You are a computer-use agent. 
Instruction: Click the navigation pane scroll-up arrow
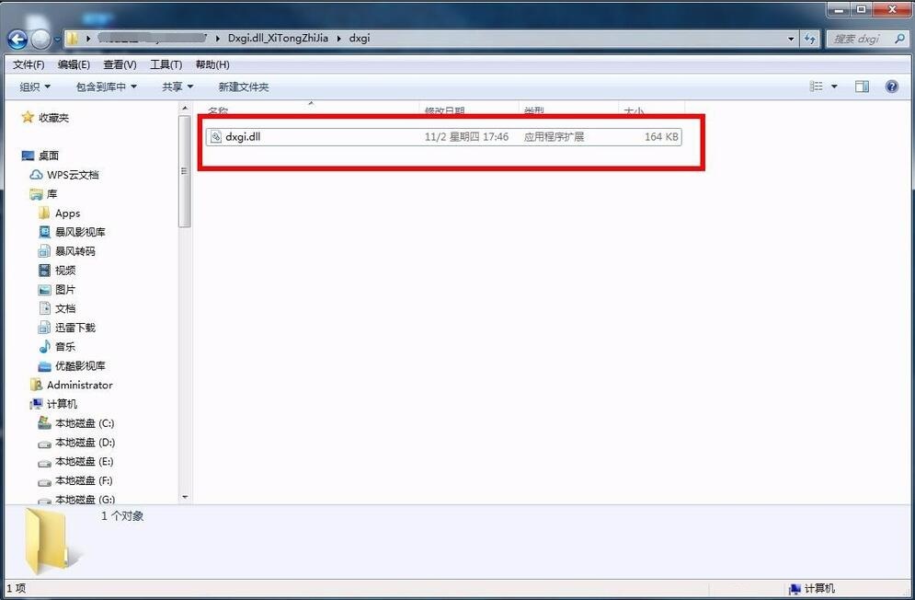click(x=185, y=108)
